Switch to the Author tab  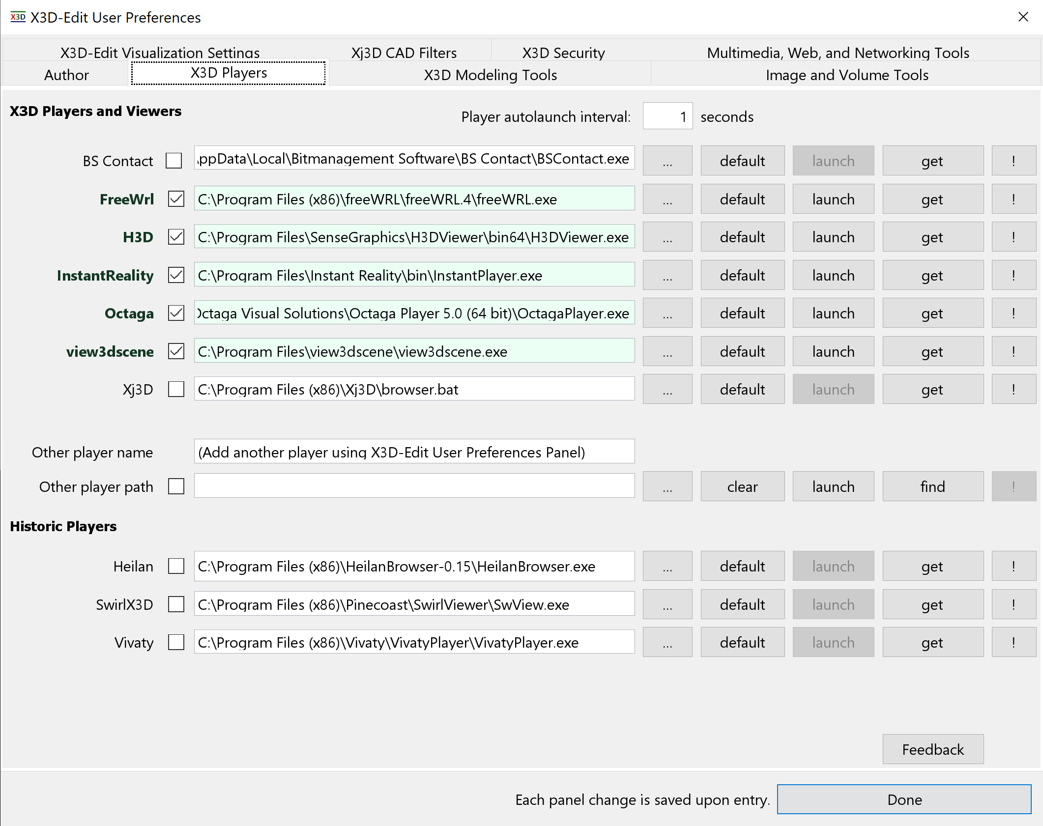(x=66, y=75)
